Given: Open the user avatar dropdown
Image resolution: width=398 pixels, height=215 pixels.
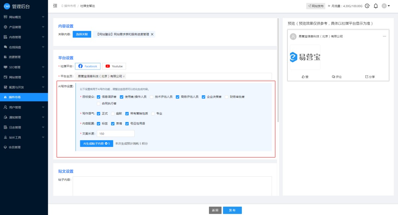Looking at the screenshot, I should coord(385,6).
